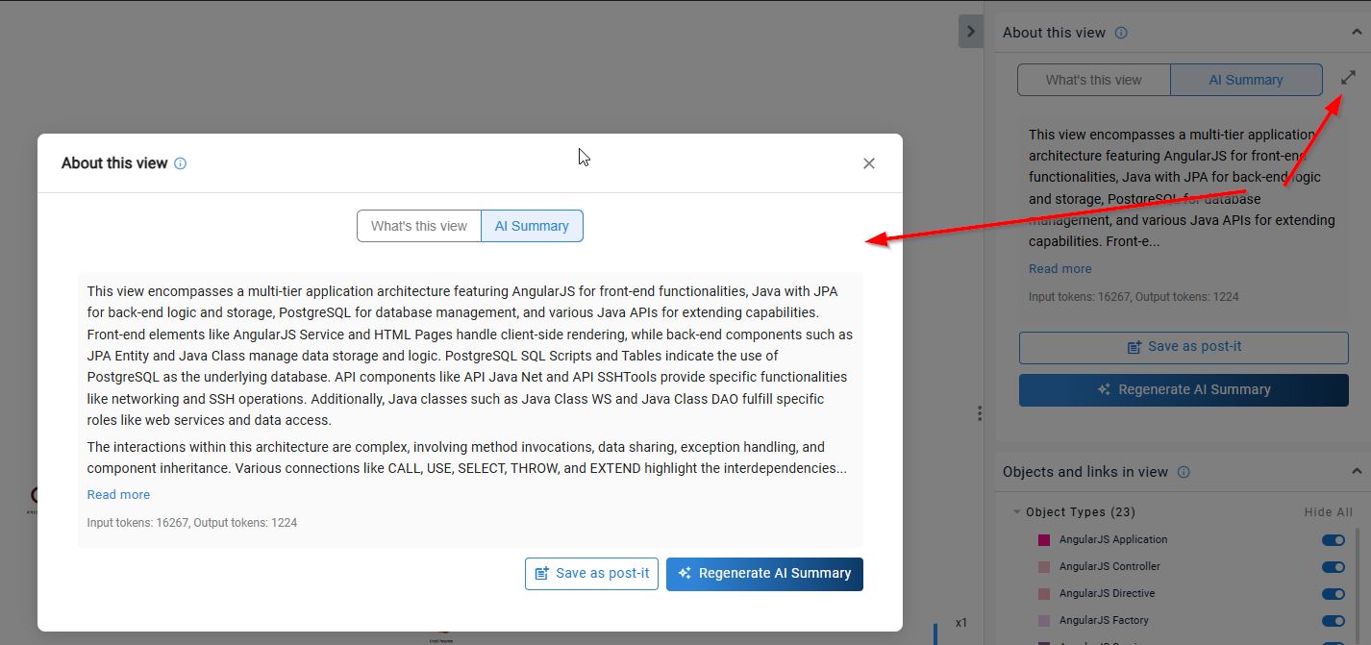Collapse the right side panel with arrow

point(970,32)
